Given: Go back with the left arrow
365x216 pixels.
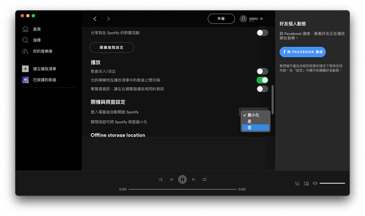Looking at the screenshot, I should 95,19.
